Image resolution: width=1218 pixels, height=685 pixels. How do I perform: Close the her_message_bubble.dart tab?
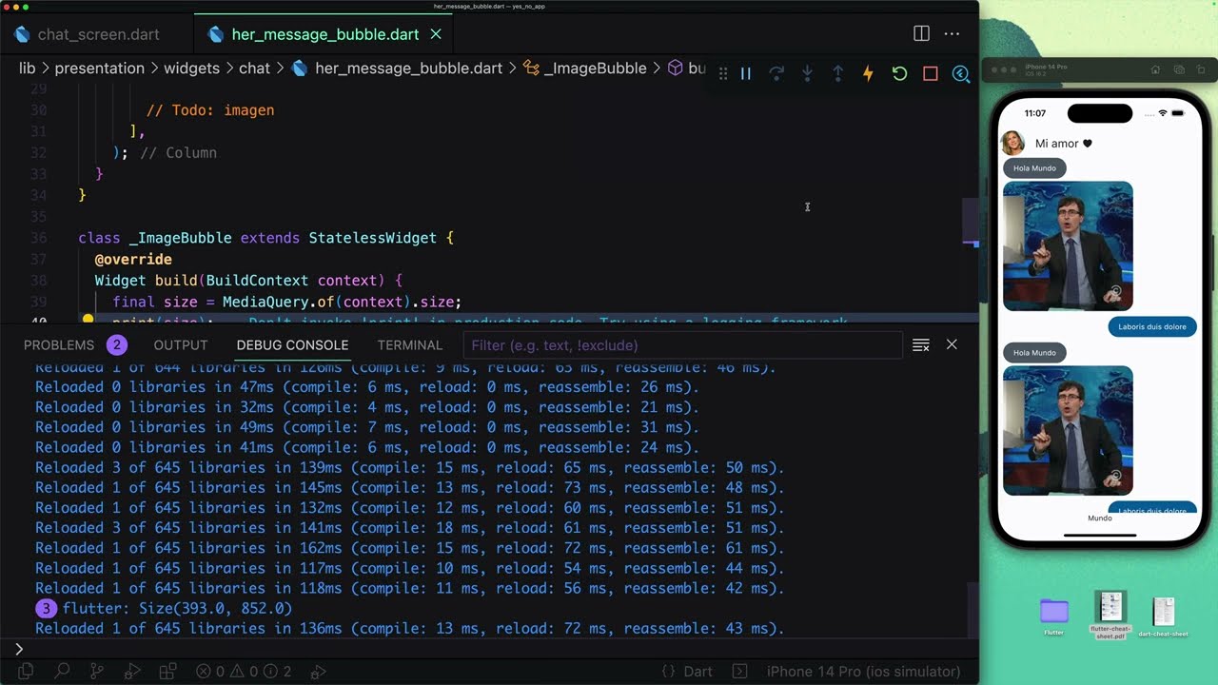point(436,34)
